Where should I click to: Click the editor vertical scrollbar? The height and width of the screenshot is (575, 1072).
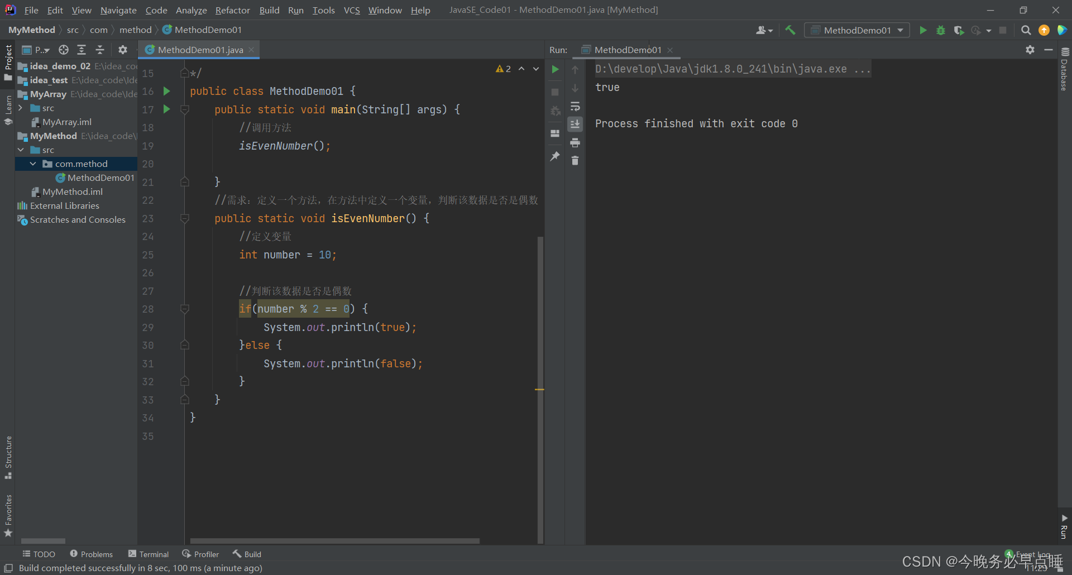[540, 389]
